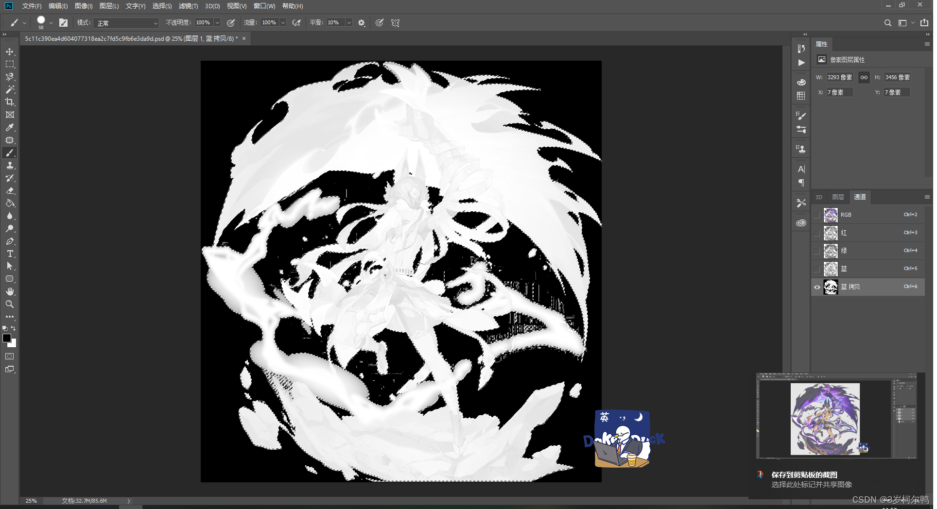Select the Eraser tool
The height and width of the screenshot is (509, 937).
pyautogui.click(x=10, y=190)
